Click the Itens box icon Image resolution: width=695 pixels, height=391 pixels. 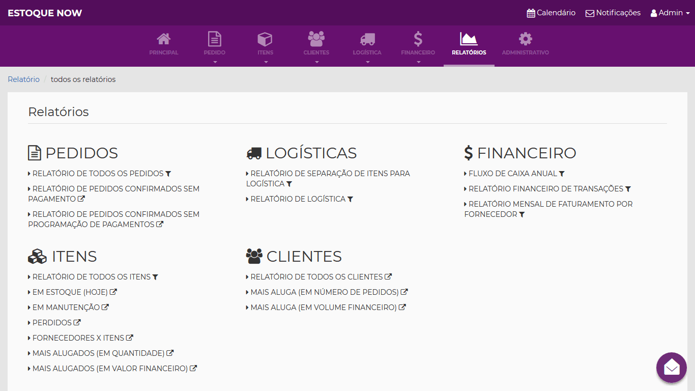pos(265,39)
